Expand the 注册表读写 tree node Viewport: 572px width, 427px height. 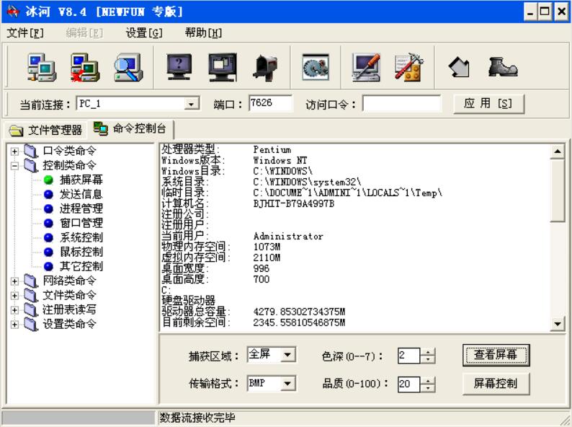[14, 310]
